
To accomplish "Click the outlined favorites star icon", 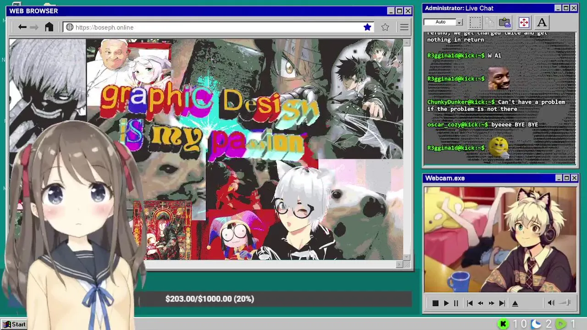I will [x=385, y=27].
